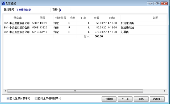Select 待定 cell in 订票费 row
170x104 pixels.
pyautogui.click(x=61, y=32)
